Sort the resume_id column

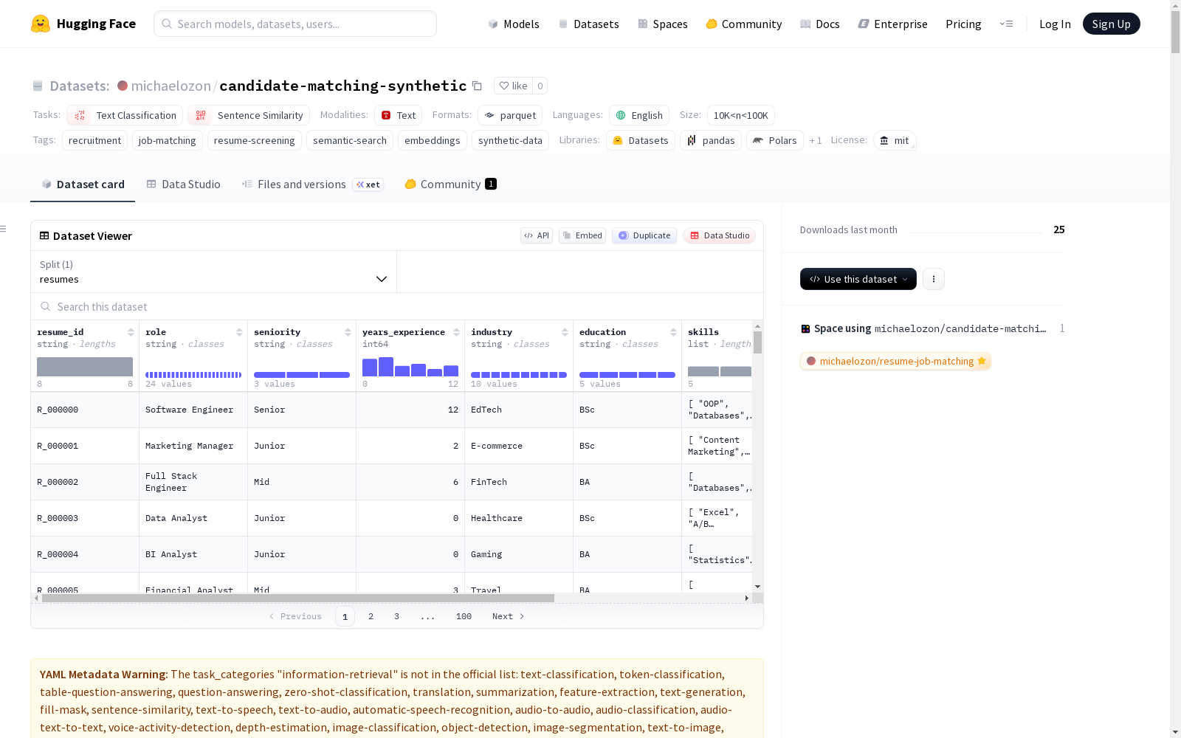coord(131,332)
